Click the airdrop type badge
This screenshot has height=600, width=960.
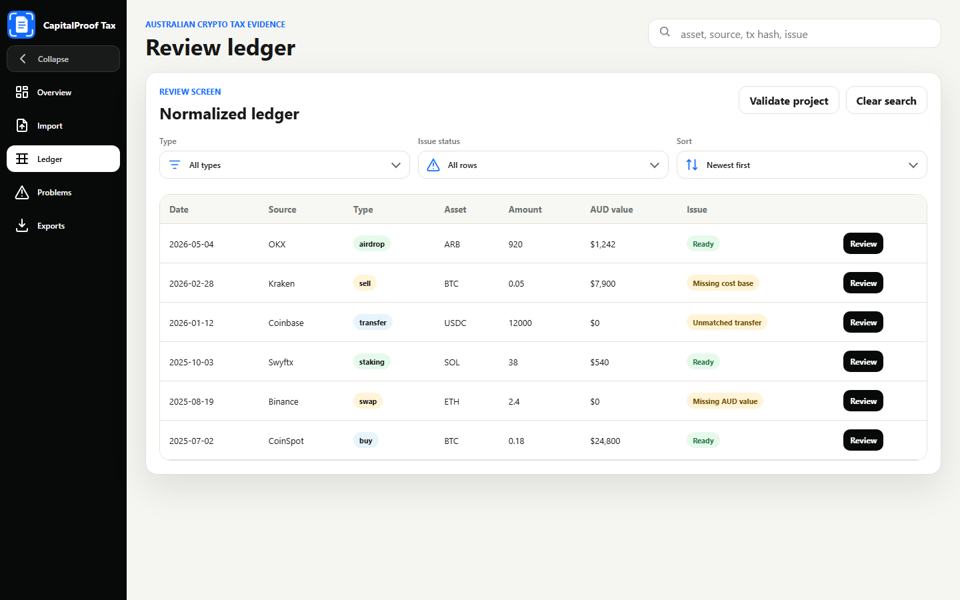371,243
